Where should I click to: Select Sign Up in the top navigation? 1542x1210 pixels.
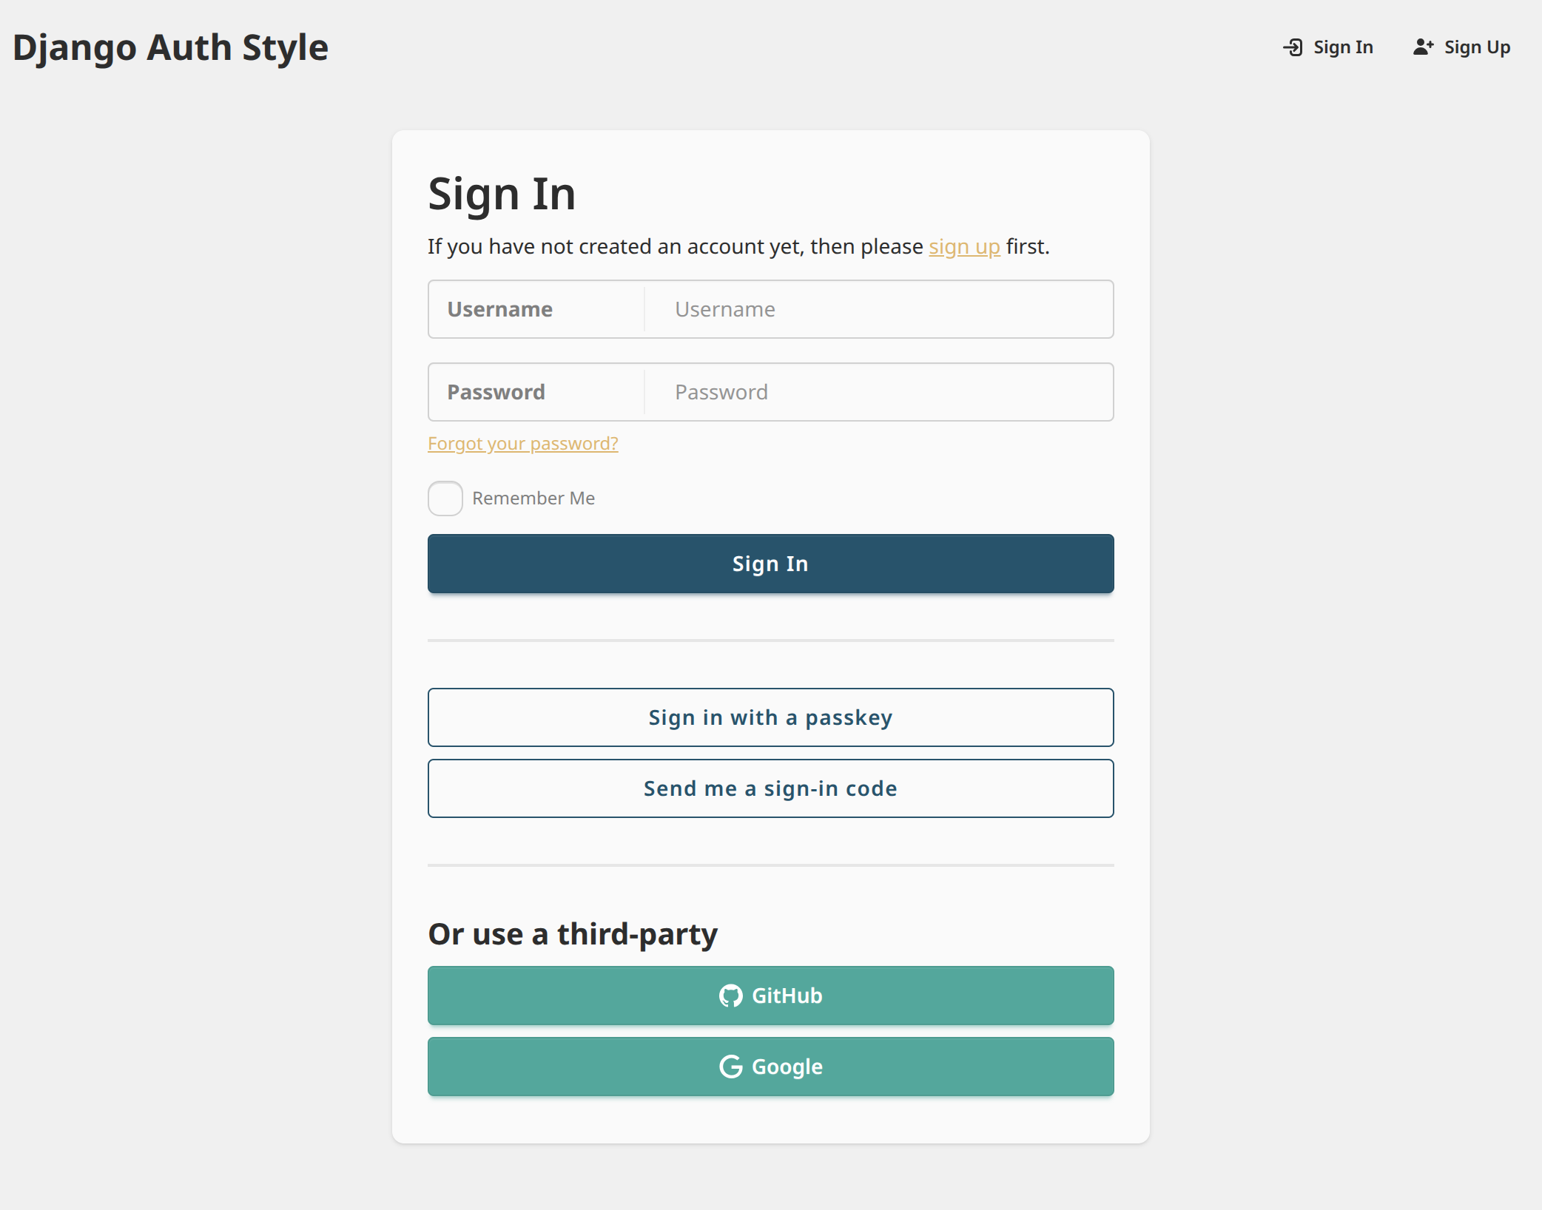[x=1476, y=47]
